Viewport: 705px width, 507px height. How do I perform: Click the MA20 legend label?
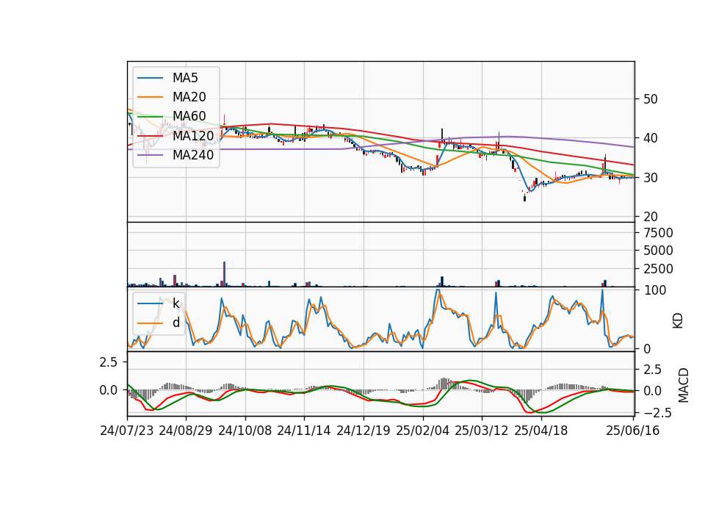pos(189,97)
